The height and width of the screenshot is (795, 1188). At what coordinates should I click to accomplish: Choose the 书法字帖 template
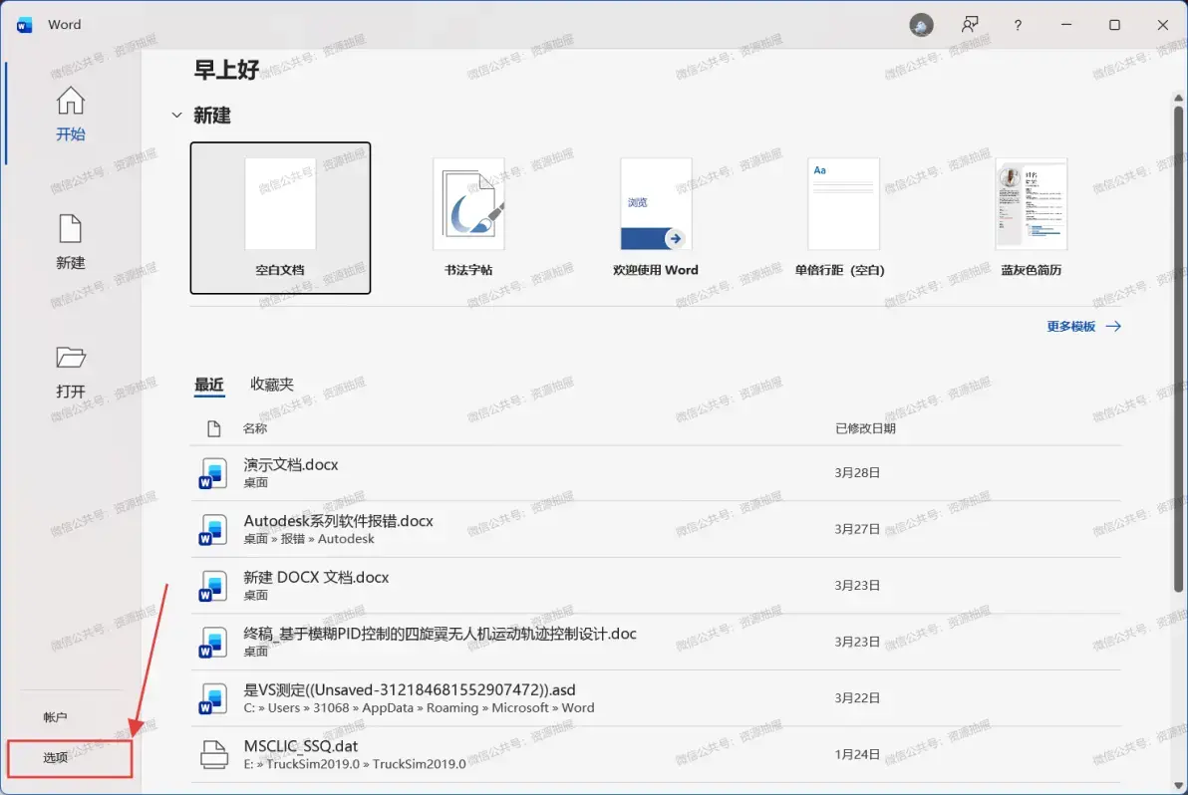468,218
